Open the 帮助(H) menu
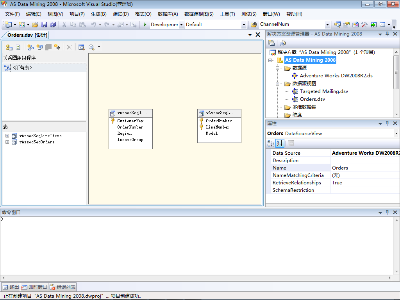Viewport: 400px width, 300px height. point(294,14)
